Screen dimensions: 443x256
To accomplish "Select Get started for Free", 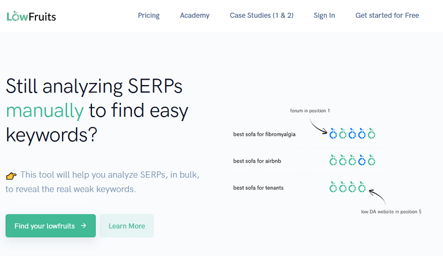I will click(387, 15).
